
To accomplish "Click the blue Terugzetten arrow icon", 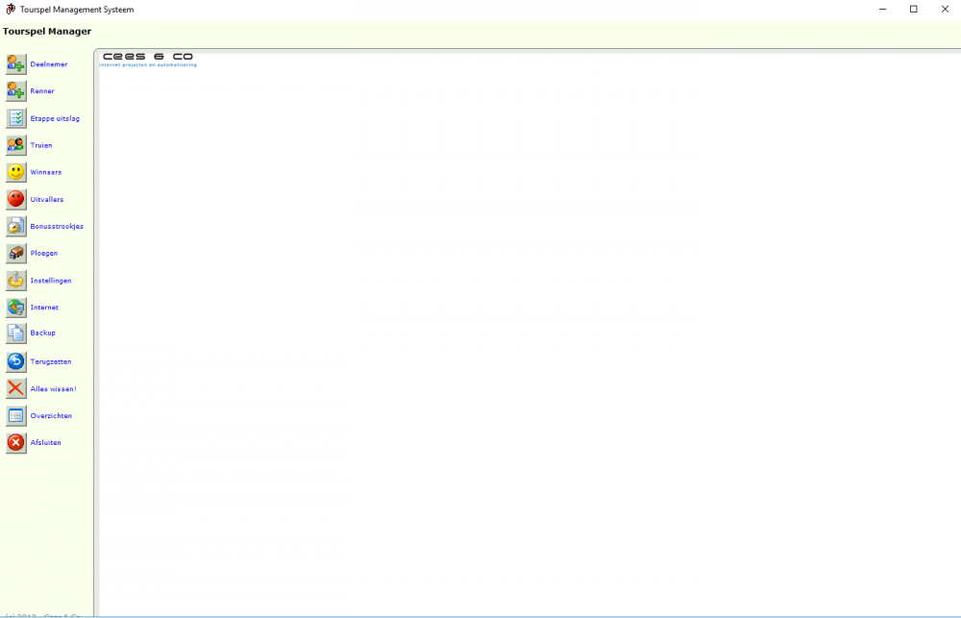I will [16, 361].
